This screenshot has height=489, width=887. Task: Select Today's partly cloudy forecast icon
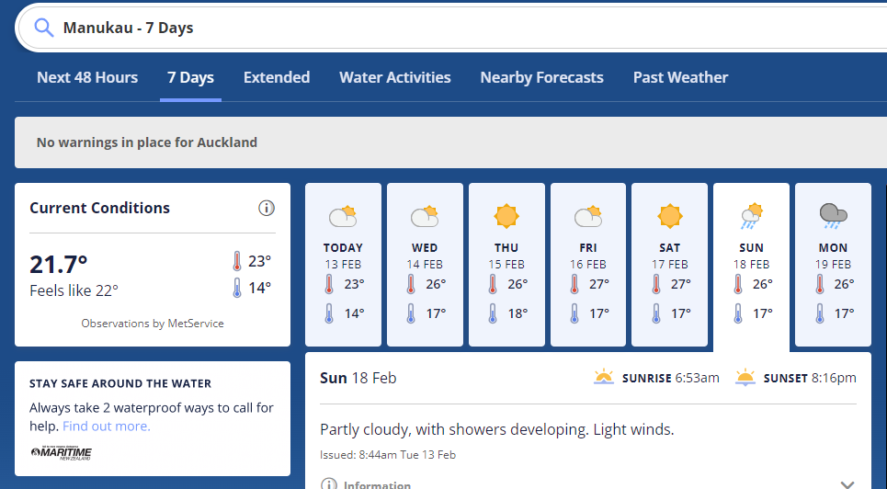coord(343,216)
